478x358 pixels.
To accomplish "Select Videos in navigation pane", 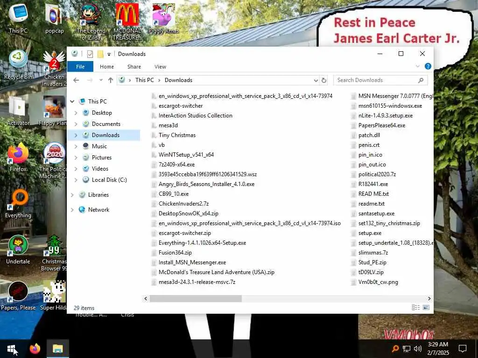I will point(100,169).
